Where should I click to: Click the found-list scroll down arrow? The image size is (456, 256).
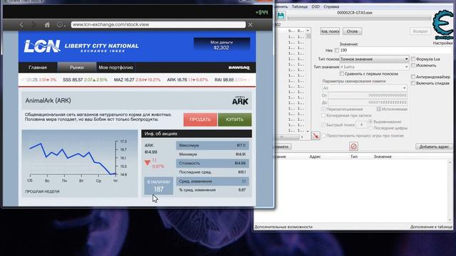click(x=308, y=131)
